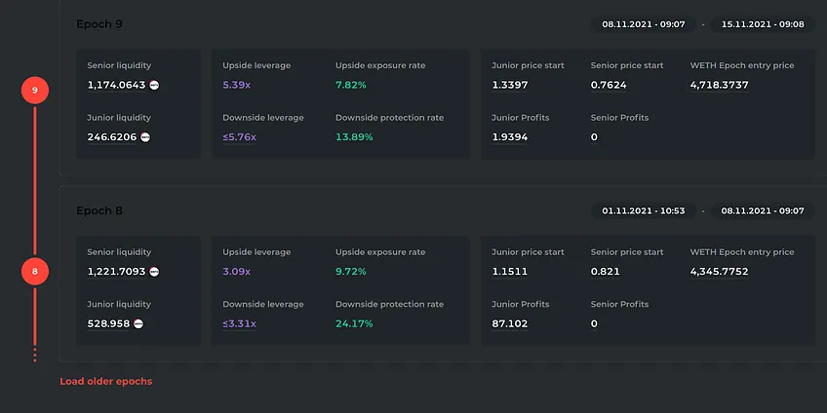Click upside exposure rate 9.72%
The image size is (827, 413).
click(x=351, y=272)
